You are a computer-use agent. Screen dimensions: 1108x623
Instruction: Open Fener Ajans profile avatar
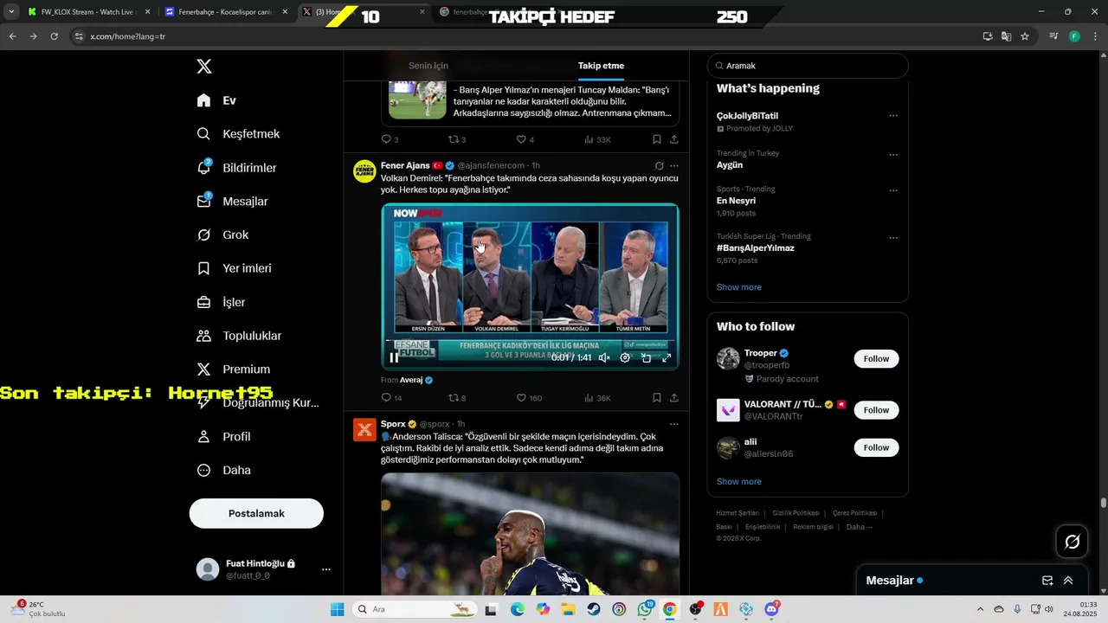pos(364,170)
